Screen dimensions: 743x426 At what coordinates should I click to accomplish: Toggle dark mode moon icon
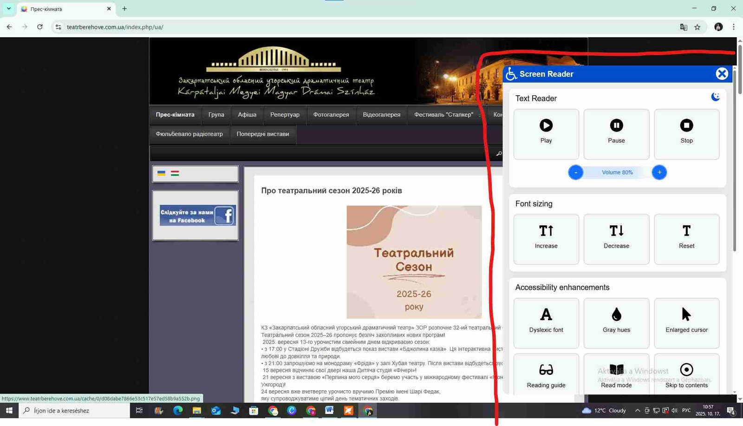point(716,97)
